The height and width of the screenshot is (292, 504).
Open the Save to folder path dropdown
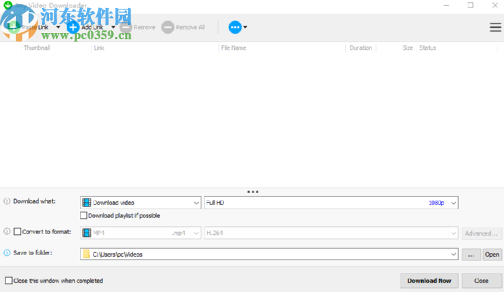[454, 254]
